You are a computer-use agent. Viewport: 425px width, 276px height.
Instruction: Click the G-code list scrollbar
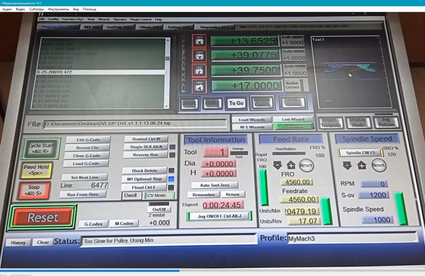click(x=168, y=73)
